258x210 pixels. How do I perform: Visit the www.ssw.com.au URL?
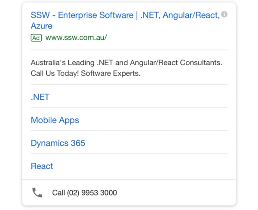[x=76, y=38]
